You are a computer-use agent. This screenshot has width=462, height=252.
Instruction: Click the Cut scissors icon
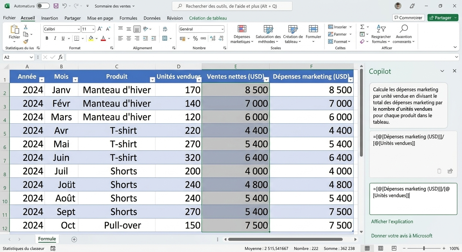click(x=26, y=27)
